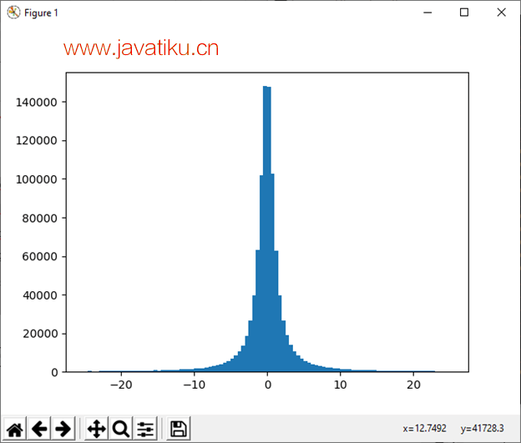Close the Figure 1 window

pos(502,13)
